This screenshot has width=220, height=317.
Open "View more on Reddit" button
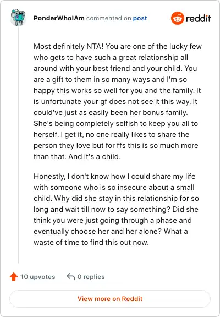coord(110,299)
